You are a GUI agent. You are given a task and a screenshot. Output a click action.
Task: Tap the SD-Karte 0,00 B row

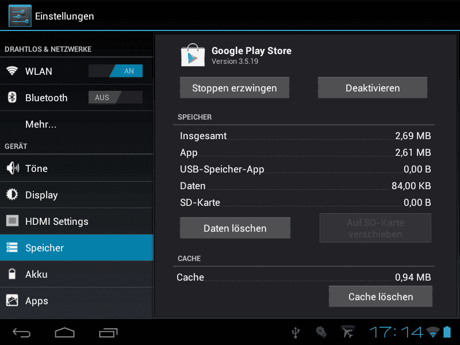[305, 202]
